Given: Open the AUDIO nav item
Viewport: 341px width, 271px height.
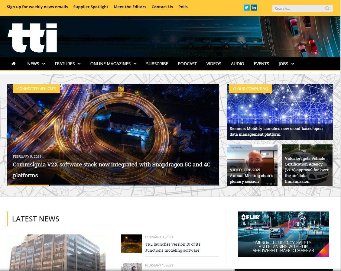Looking at the screenshot, I should (x=238, y=64).
